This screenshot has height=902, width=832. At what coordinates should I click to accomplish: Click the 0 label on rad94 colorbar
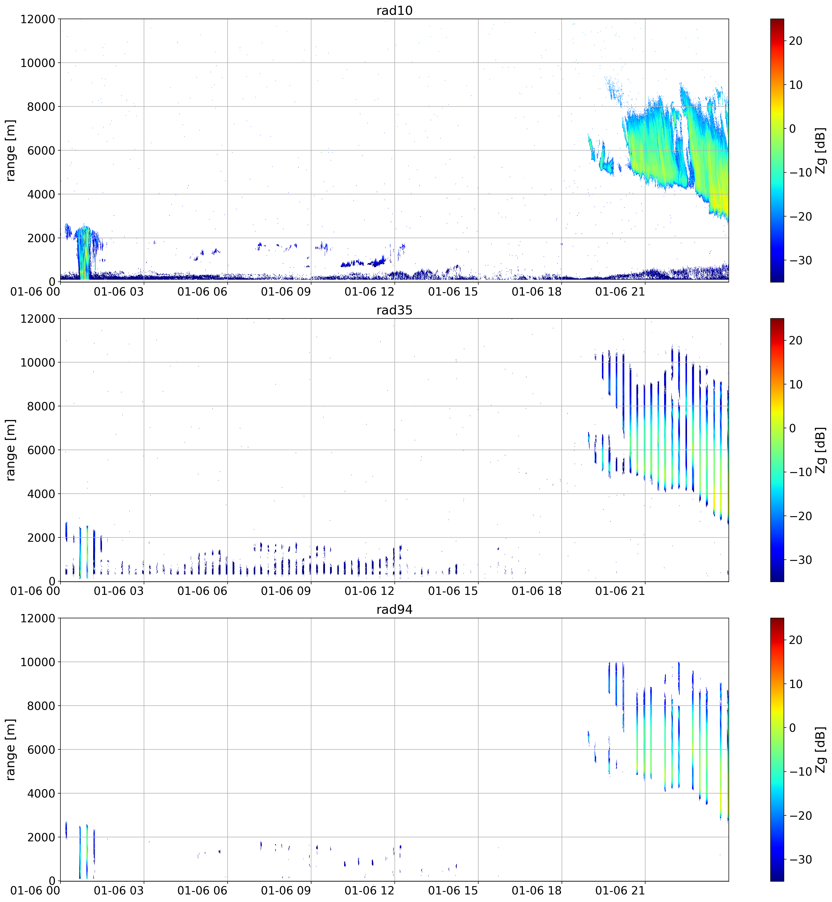coord(792,728)
